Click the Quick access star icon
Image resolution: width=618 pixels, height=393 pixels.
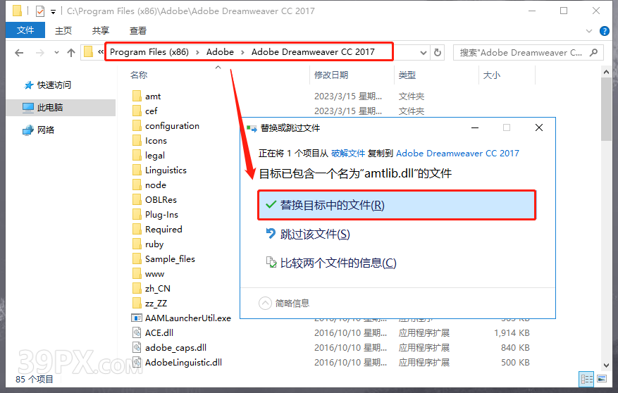point(28,85)
